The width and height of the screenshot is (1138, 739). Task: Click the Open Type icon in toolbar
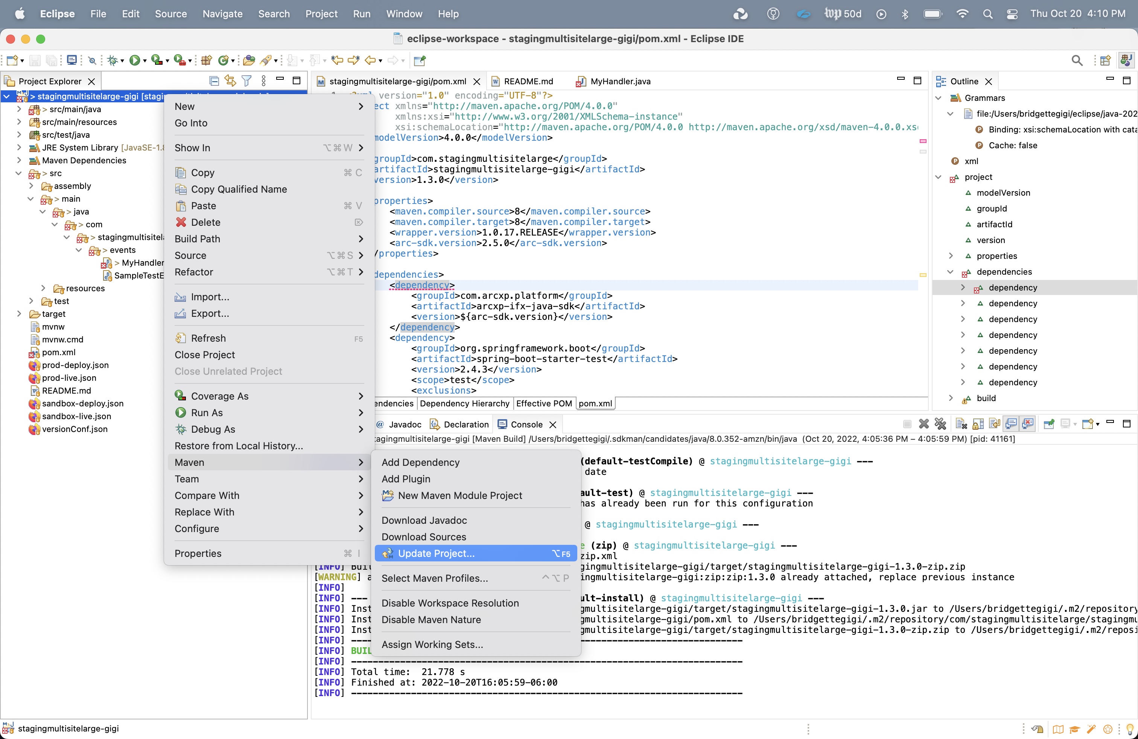point(249,60)
